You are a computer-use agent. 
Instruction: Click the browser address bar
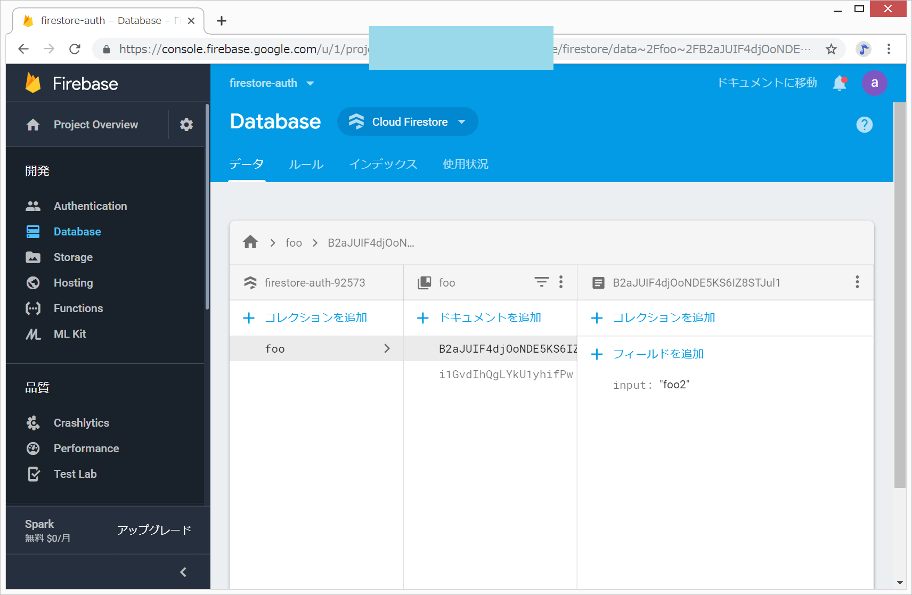point(469,49)
